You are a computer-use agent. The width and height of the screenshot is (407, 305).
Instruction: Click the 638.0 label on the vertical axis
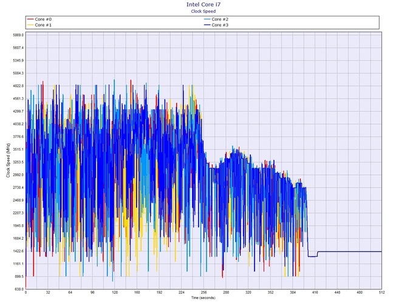coord(18,289)
